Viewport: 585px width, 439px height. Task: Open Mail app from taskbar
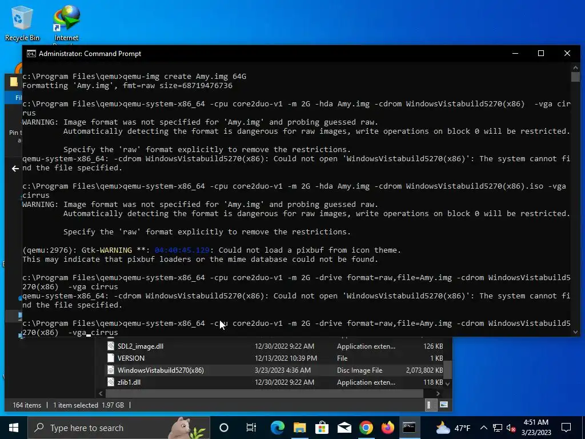[x=344, y=428]
